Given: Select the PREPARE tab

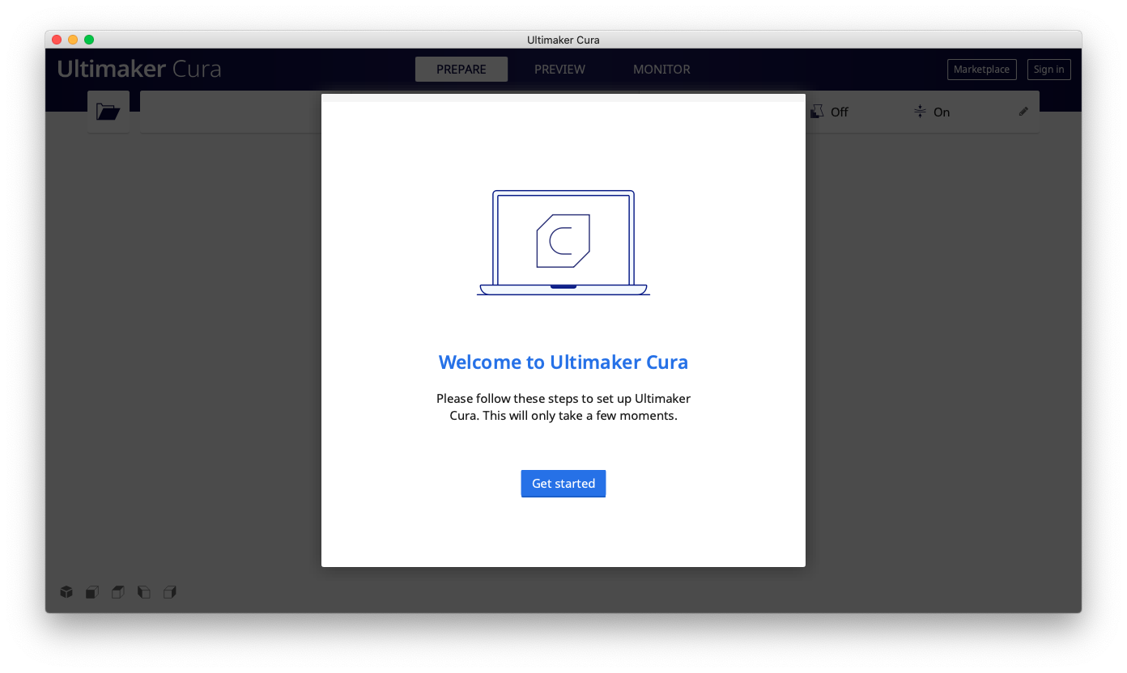Looking at the screenshot, I should click(461, 70).
